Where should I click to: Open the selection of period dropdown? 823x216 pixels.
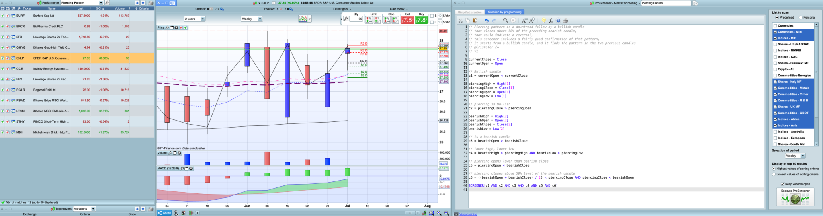(x=795, y=156)
